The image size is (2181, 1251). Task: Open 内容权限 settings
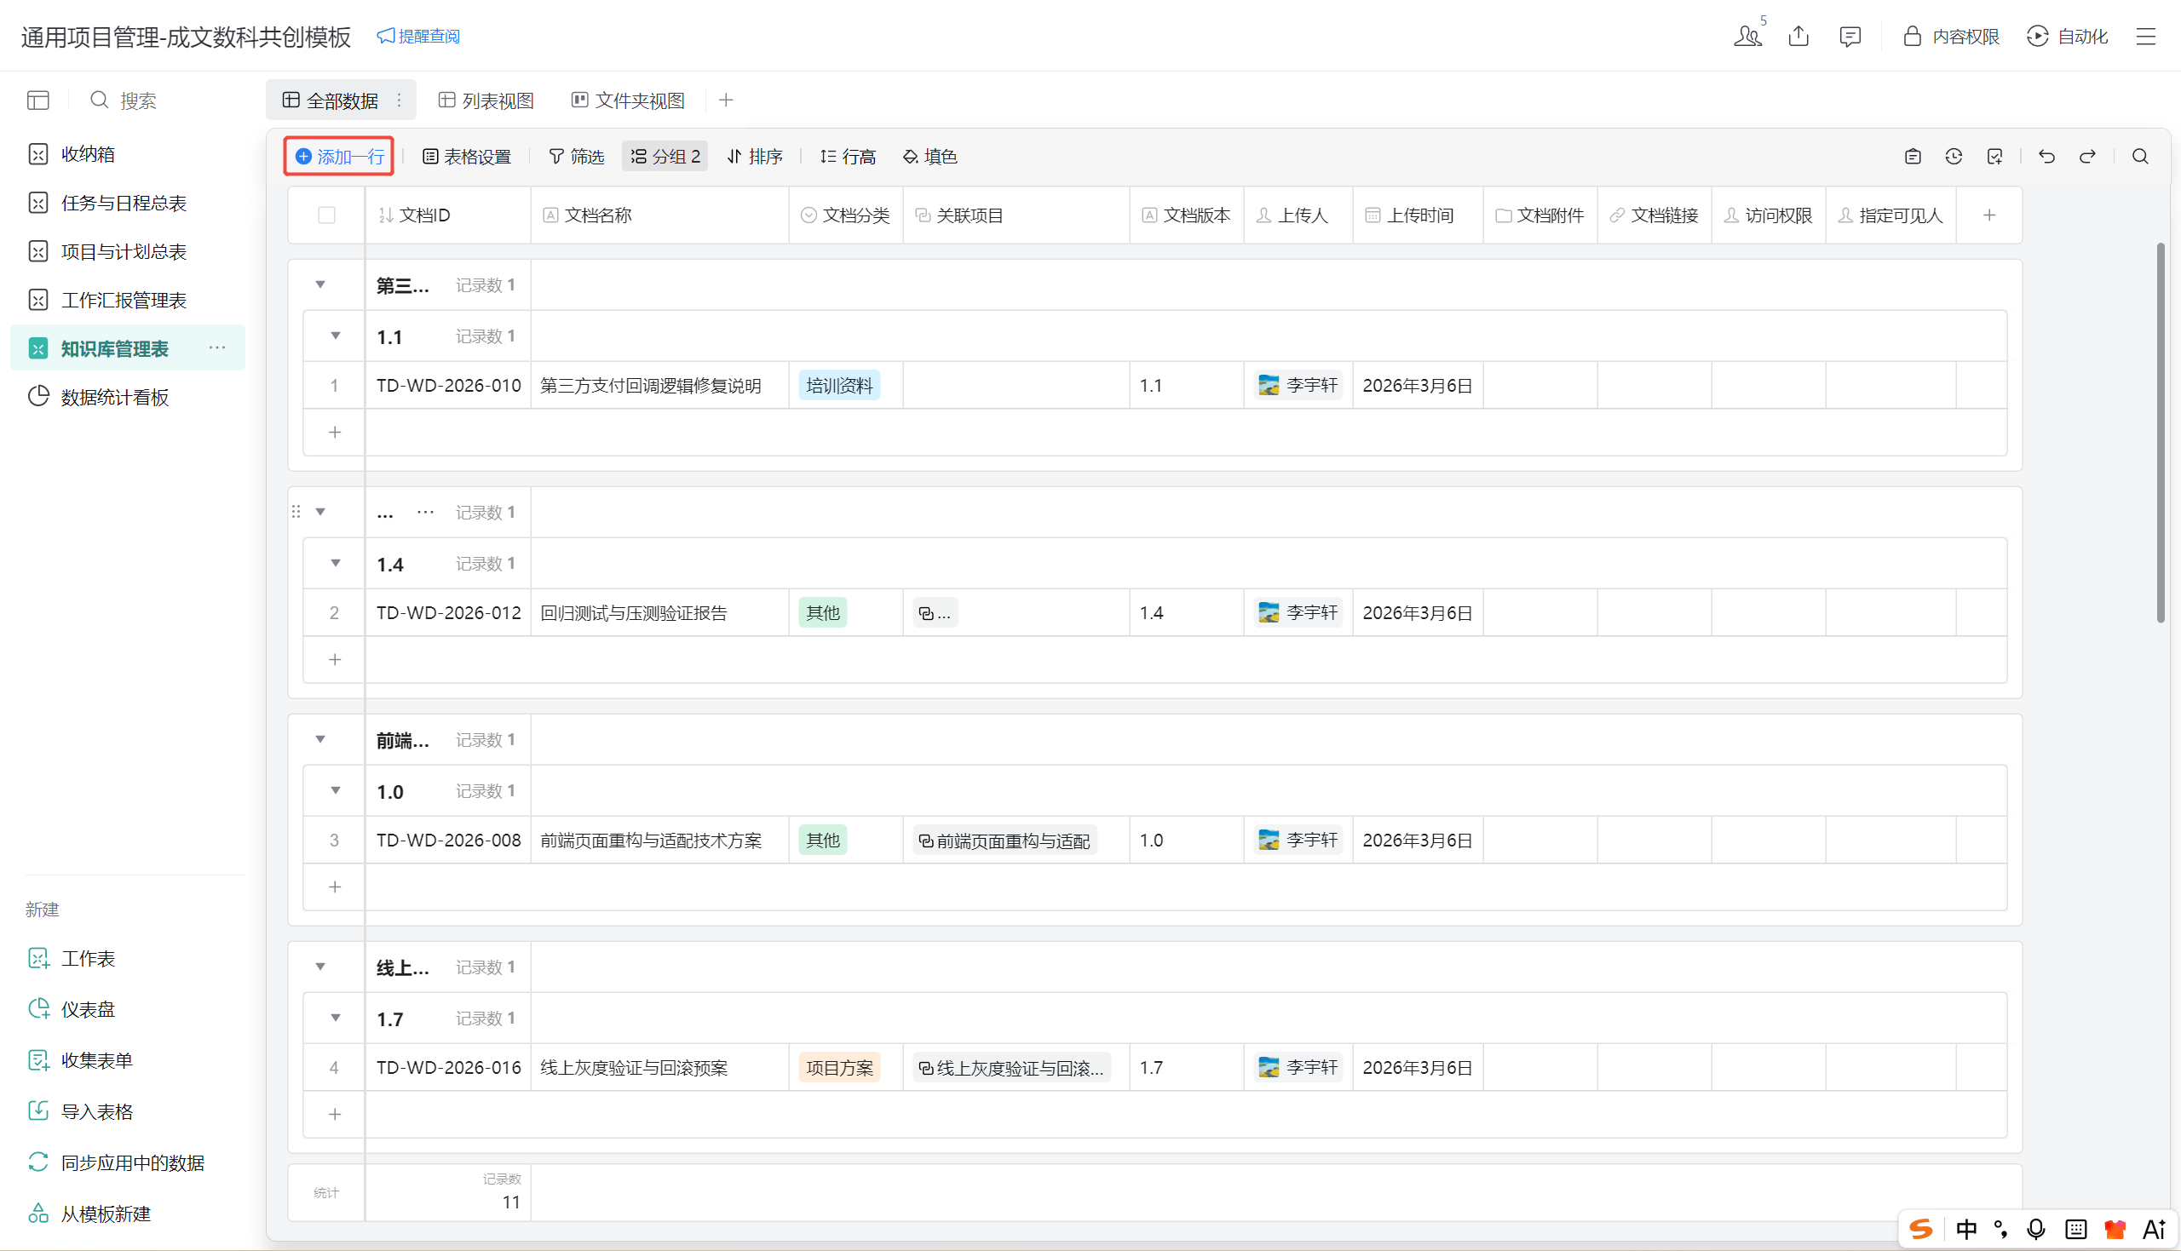point(1951,36)
